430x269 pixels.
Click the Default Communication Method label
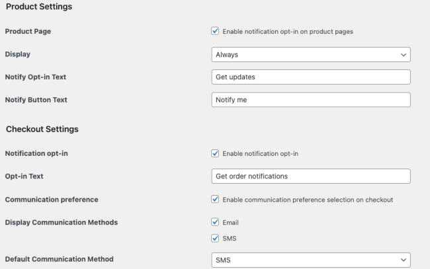click(x=58, y=260)
